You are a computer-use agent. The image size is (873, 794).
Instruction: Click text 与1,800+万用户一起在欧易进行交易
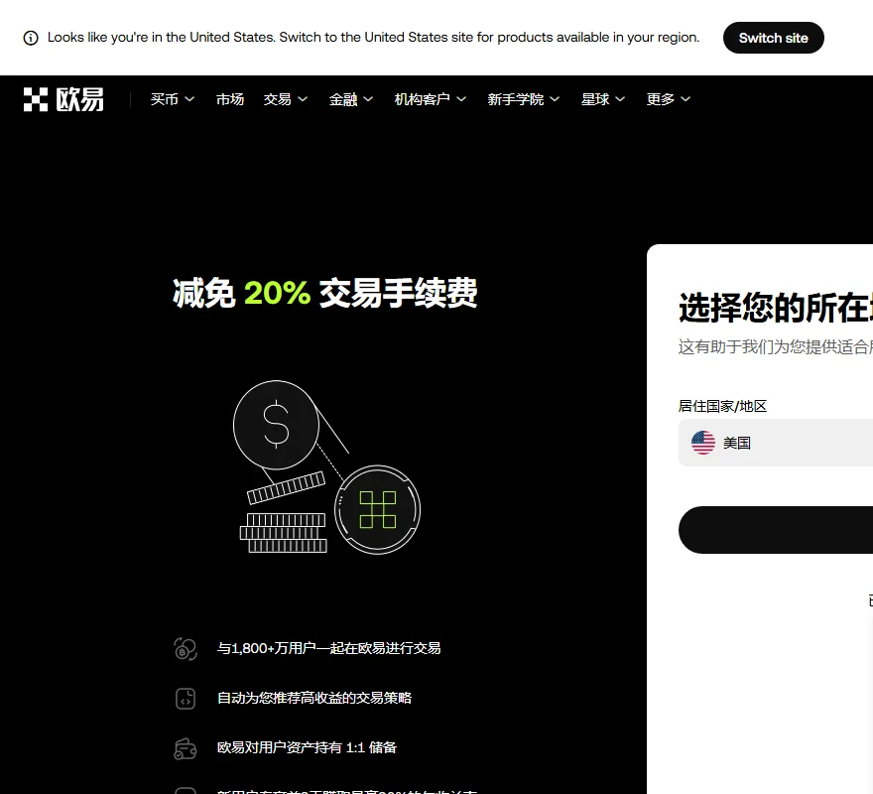pos(329,648)
